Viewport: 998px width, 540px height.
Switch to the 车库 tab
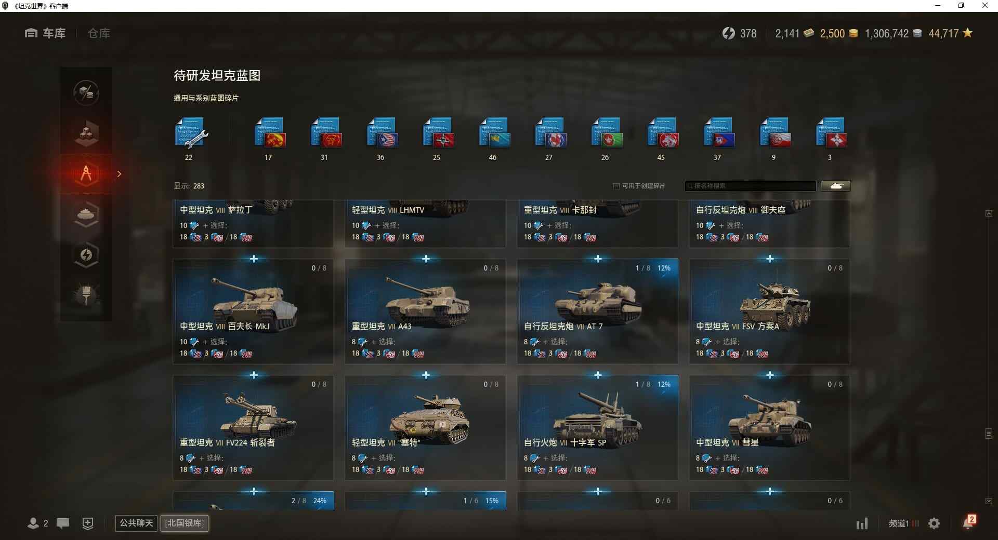(45, 33)
